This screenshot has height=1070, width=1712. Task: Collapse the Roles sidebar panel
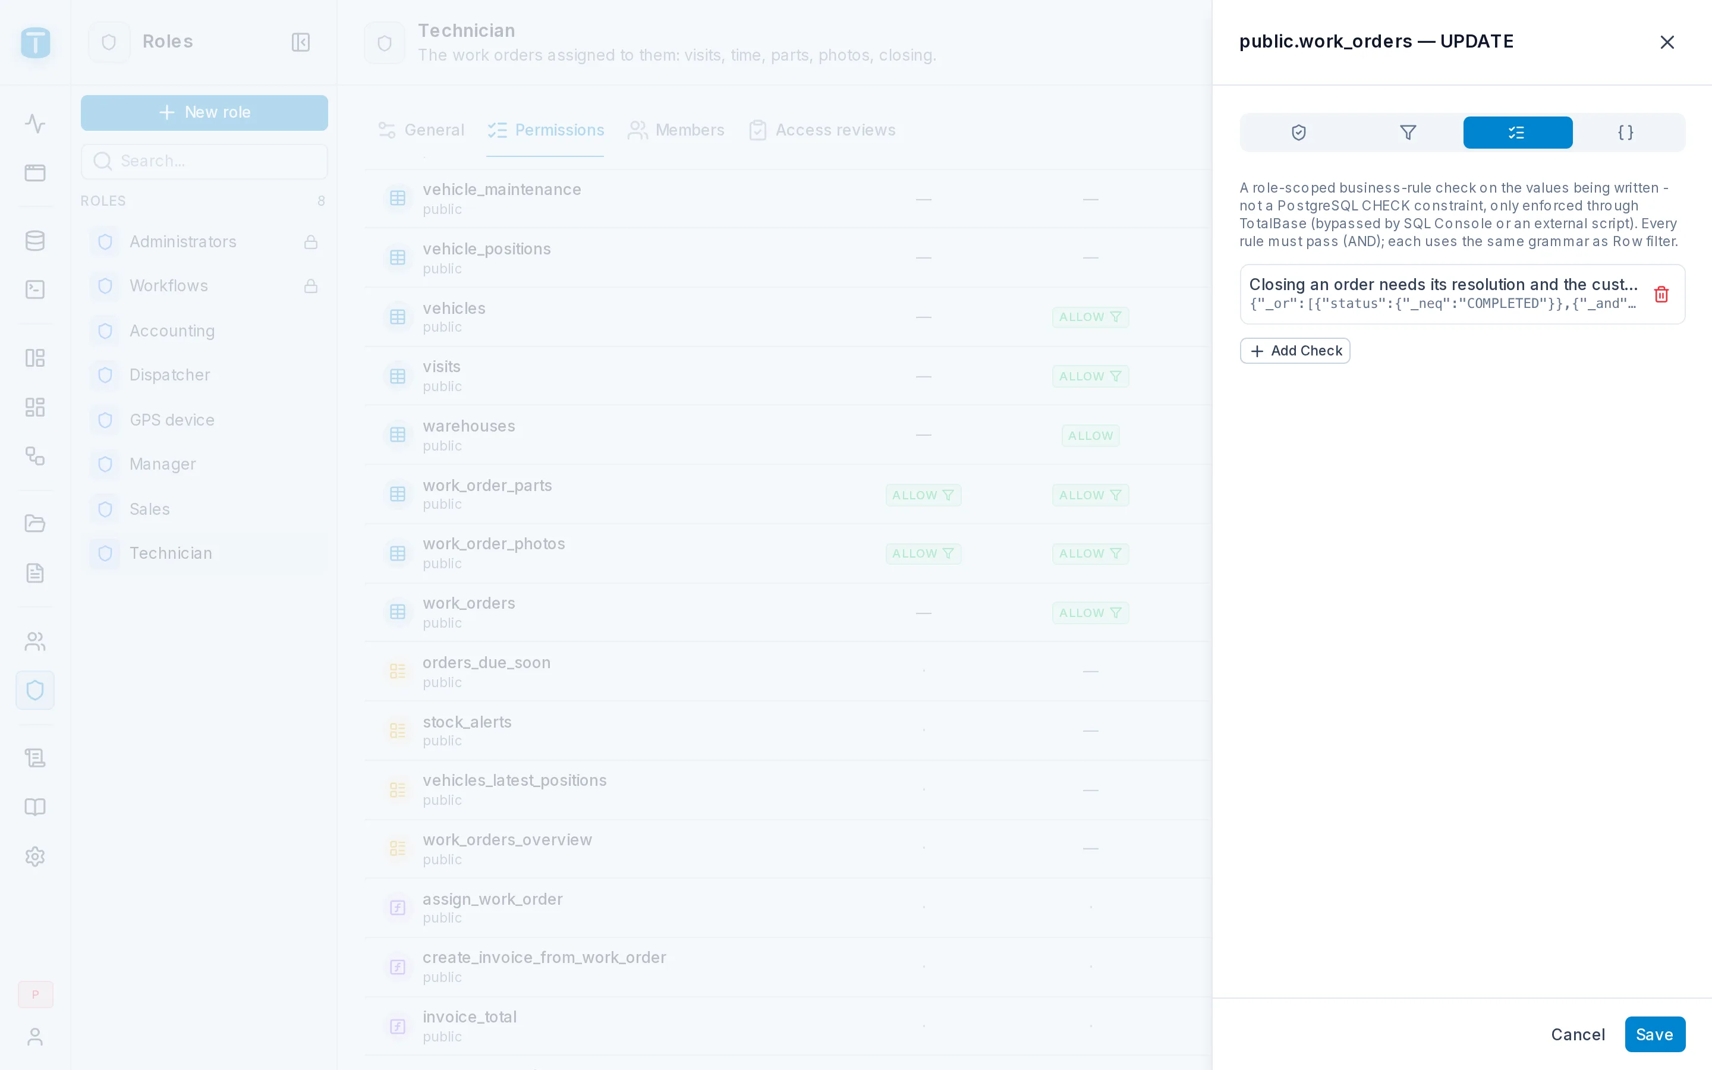pyautogui.click(x=301, y=42)
